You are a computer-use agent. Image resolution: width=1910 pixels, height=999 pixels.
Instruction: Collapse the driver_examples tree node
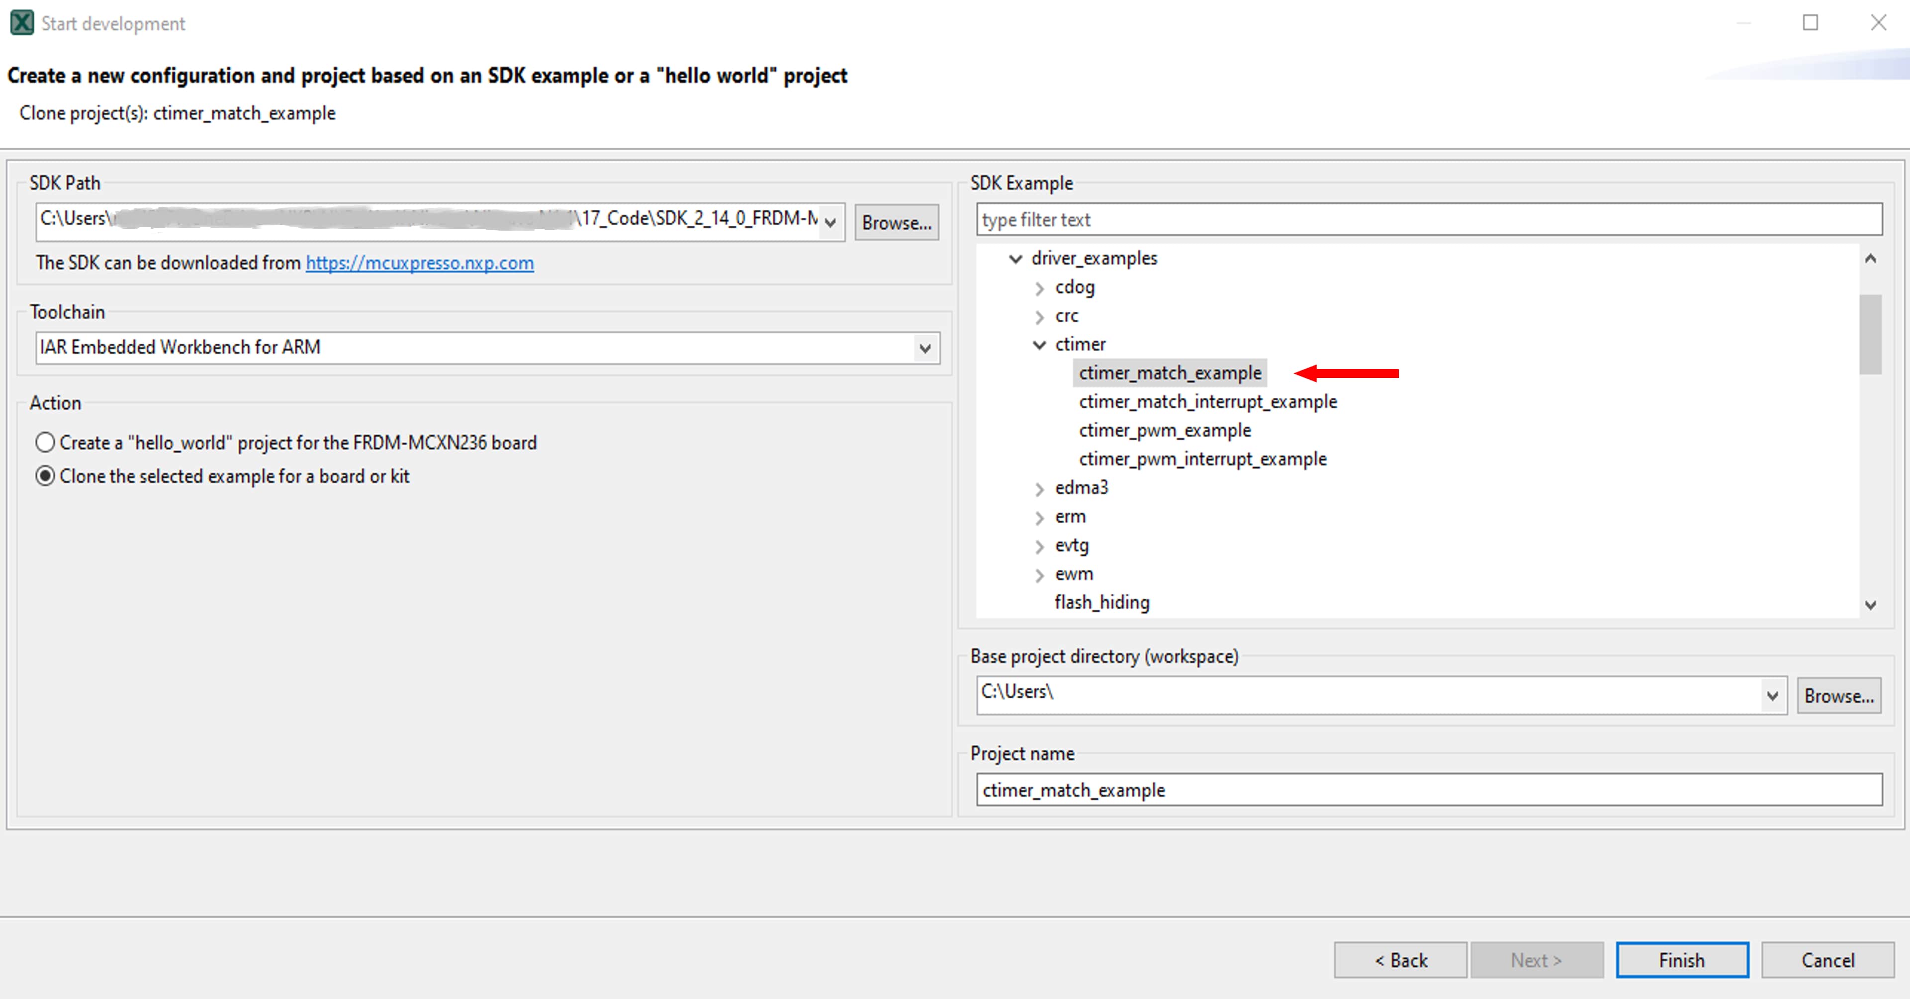[1016, 259]
